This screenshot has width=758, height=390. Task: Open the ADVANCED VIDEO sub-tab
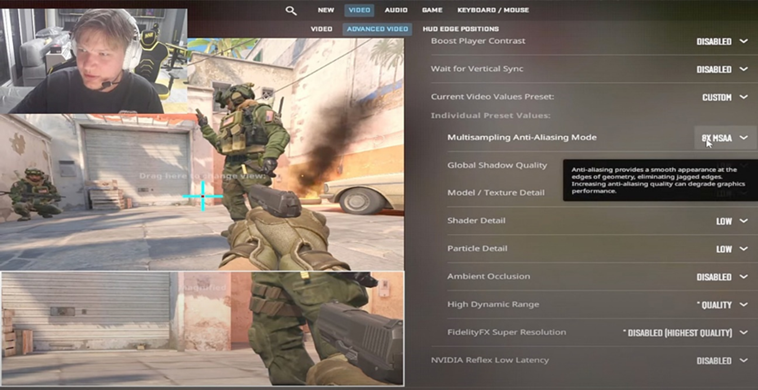click(x=377, y=29)
